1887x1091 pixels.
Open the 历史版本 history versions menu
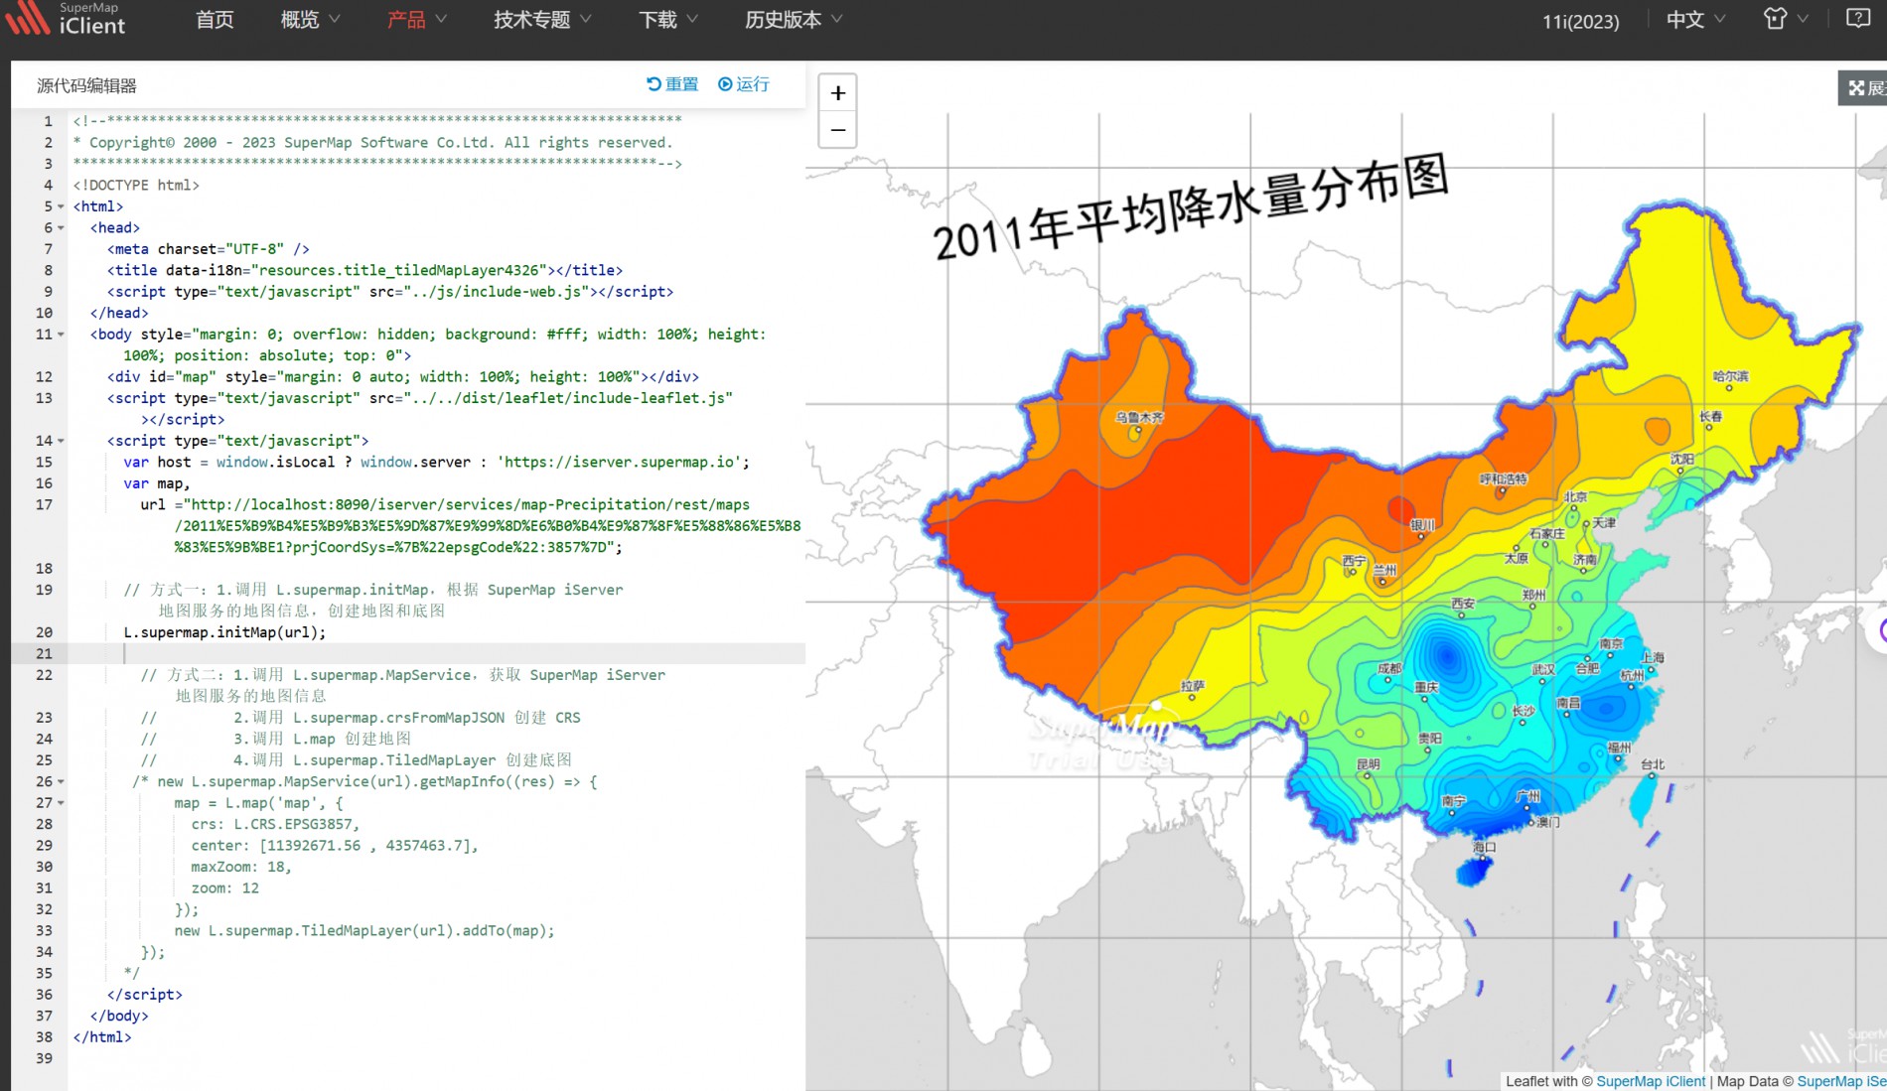click(783, 20)
